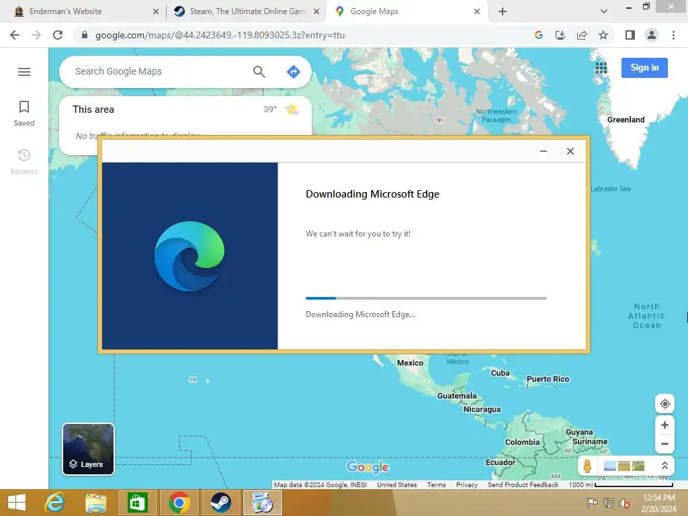
Task: Zoom out the map with minus button
Action: (x=664, y=443)
